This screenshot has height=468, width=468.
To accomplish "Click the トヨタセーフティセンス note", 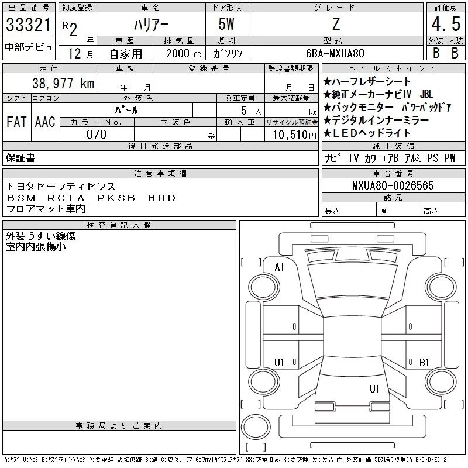I will (61, 187).
